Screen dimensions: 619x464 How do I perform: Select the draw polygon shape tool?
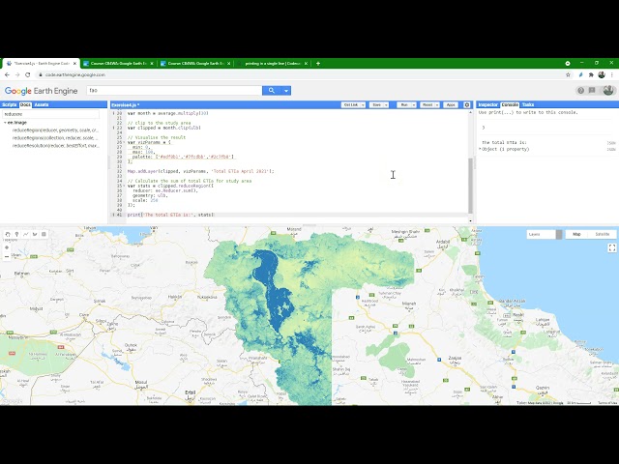[35, 234]
